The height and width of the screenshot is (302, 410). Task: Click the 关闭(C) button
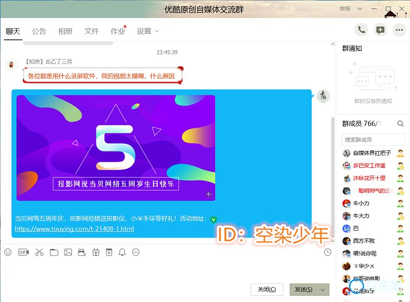[x=266, y=290]
